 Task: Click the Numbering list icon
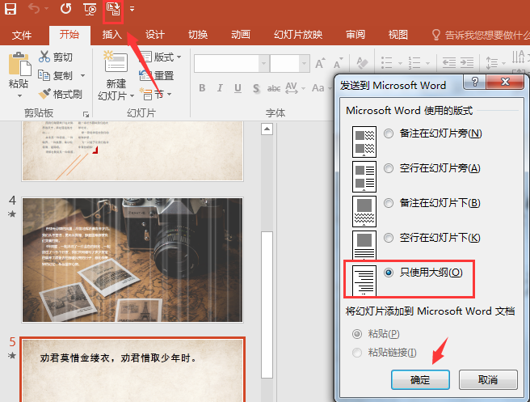414,63
